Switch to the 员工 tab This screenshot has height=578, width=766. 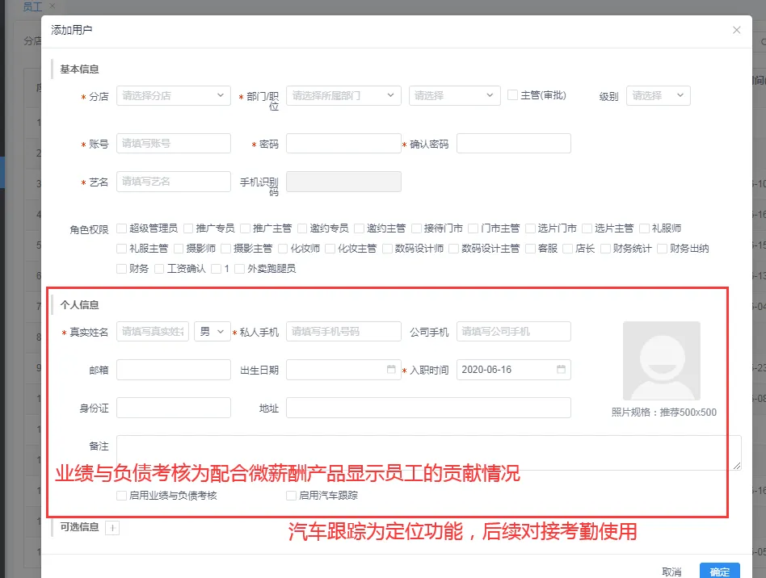pyautogui.click(x=33, y=6)
